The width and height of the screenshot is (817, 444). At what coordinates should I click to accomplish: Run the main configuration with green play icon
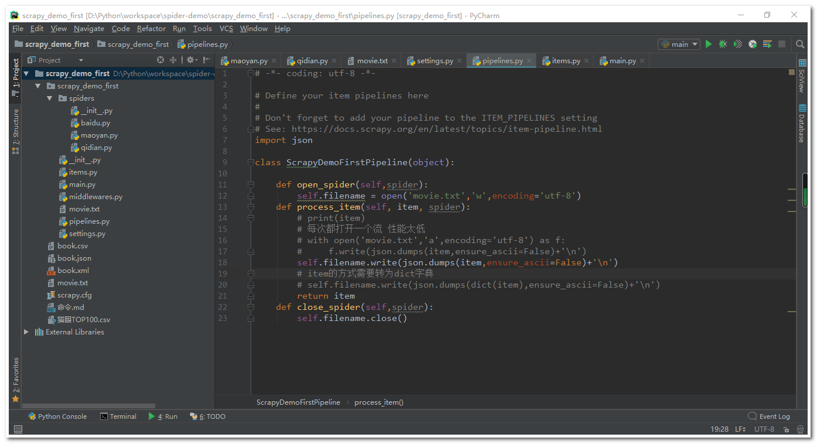click(709, 44)
